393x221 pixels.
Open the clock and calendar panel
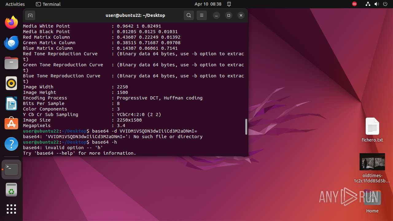click(208, 4)
